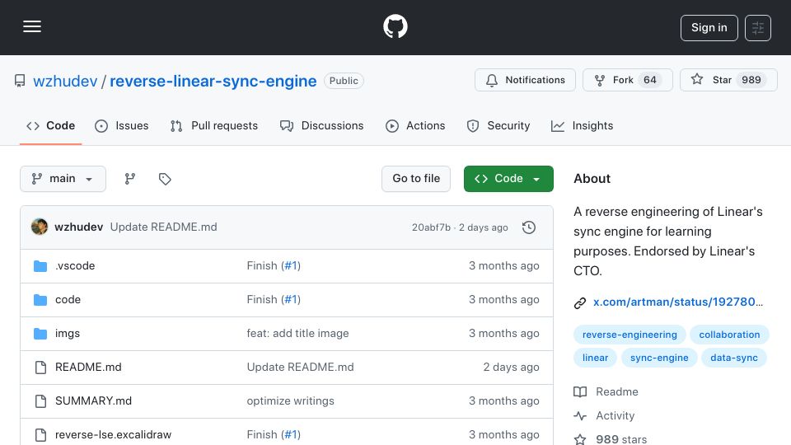Click the .vscode folder icon
The height and width of the screenshot is (445, 791).
tap(40, 266)
